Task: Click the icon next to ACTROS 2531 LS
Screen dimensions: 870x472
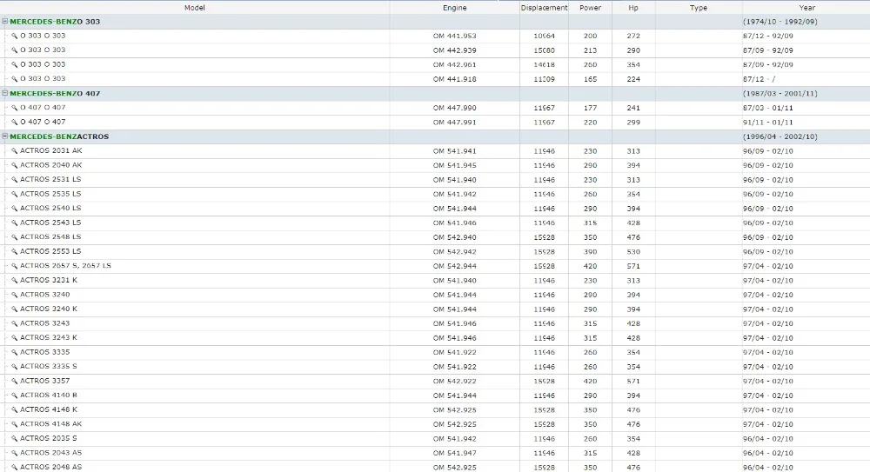Action: [15, 180]
